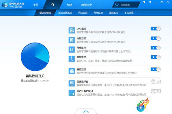Image resolution: width=172 pixels, height=114 pixels.
Task: Click the 雷达悬浮窗 title text
Action: 83,82
